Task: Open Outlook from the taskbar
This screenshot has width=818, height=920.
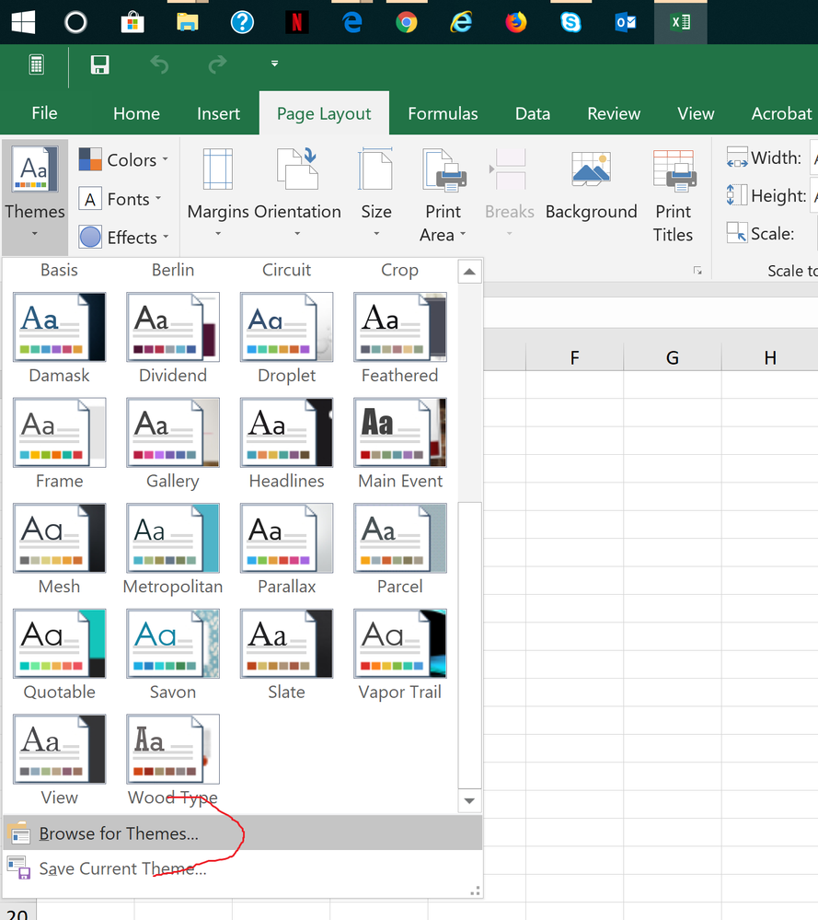Action: coord(625,20)
